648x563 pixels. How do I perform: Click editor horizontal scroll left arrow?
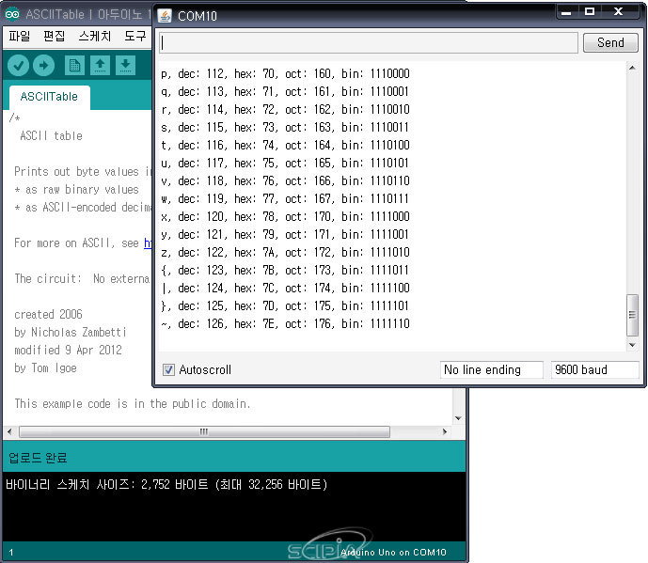9,432
